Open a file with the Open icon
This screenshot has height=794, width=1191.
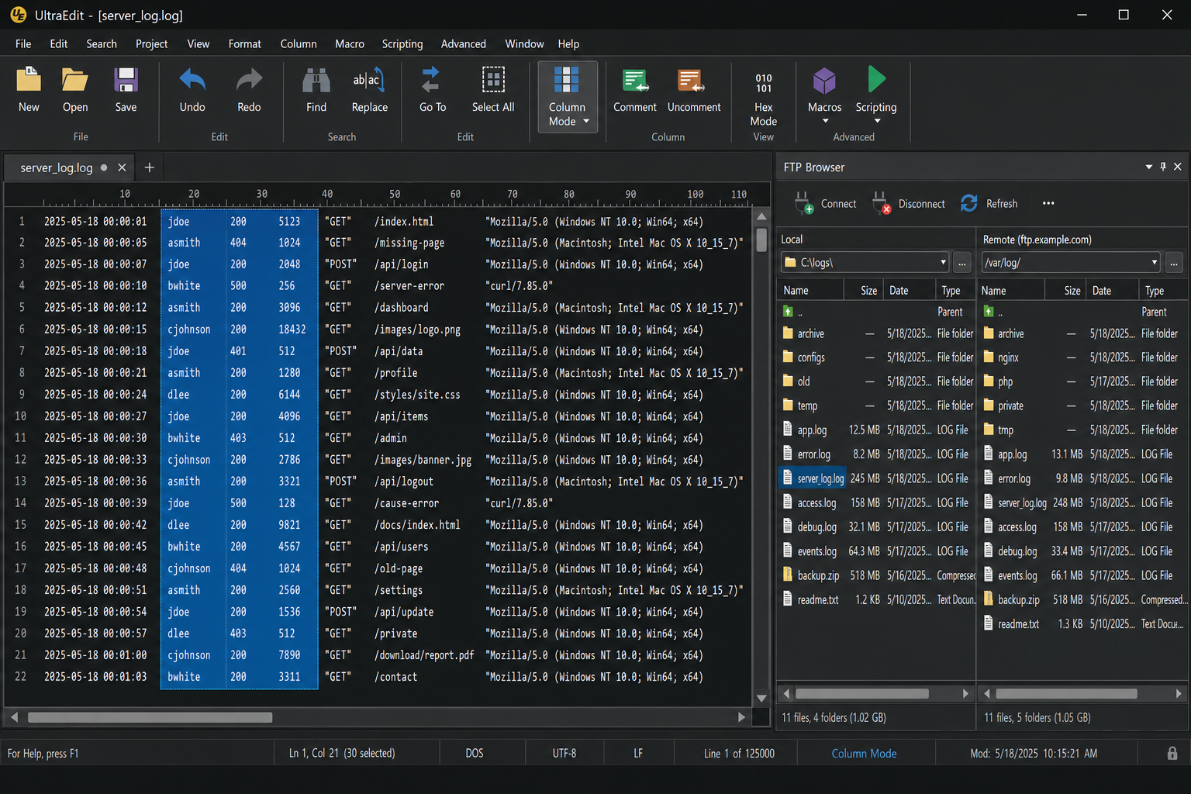pyautogui.click(x=75, y=80)
